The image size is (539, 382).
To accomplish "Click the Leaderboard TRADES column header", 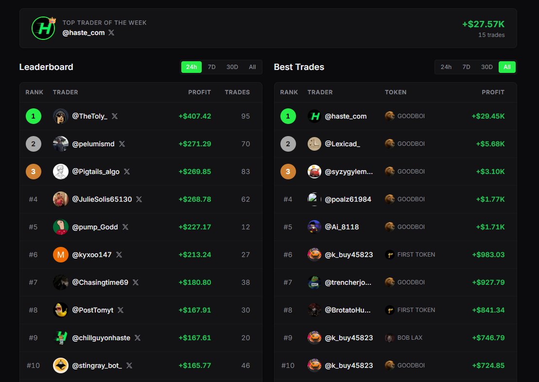I will tap(237, 92).
